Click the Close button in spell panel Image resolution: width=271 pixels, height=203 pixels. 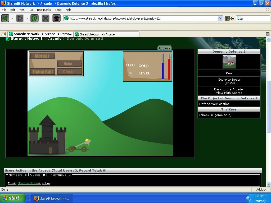69,71
